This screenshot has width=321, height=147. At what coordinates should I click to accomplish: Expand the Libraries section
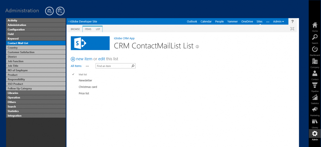coord(36,93)
